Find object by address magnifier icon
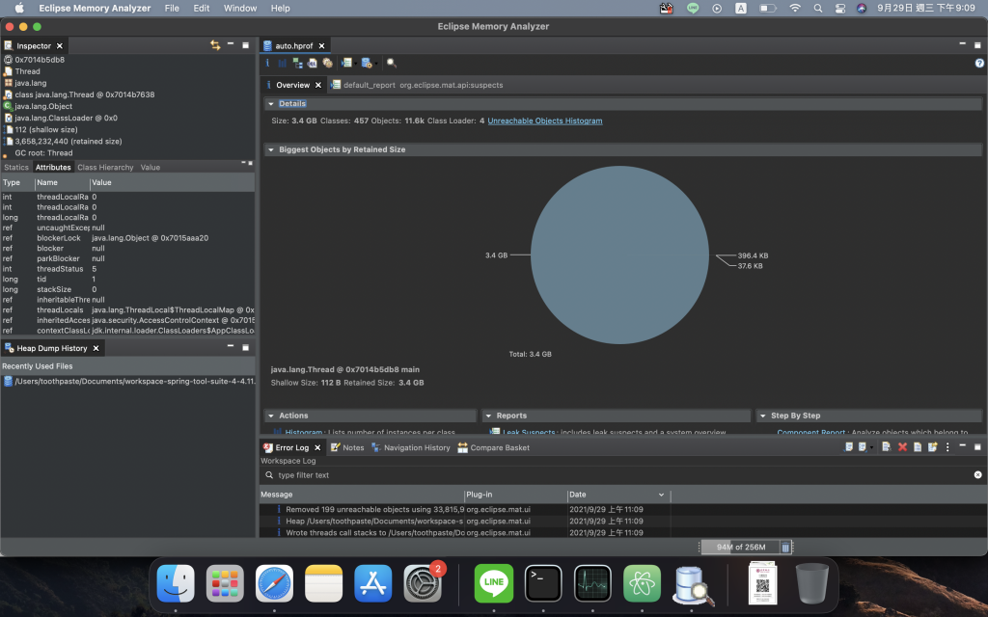The width and height of the screenshot is (988, 617). (392, 63)
